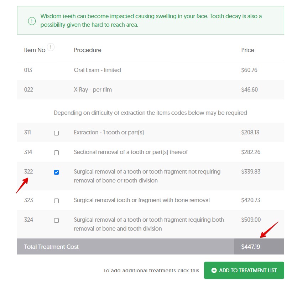This screenshot has height=288, width=292.
Task: Click the wisdom teeth notice text
Action: pos(151,20)
